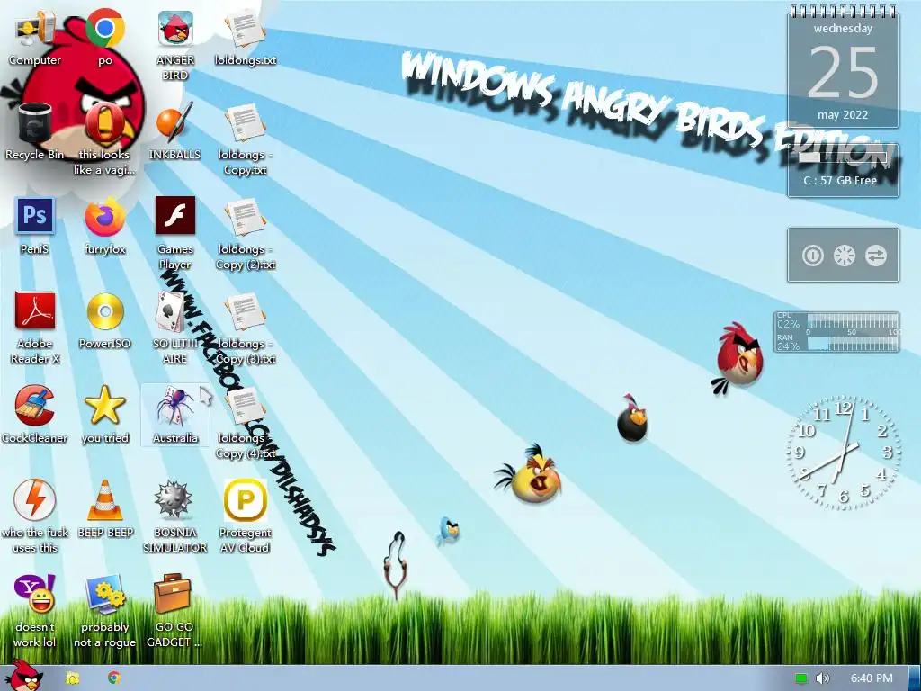Click the CPU usage meter bar
The height and width of the screenshot is (691, 921).
(853, 321)
